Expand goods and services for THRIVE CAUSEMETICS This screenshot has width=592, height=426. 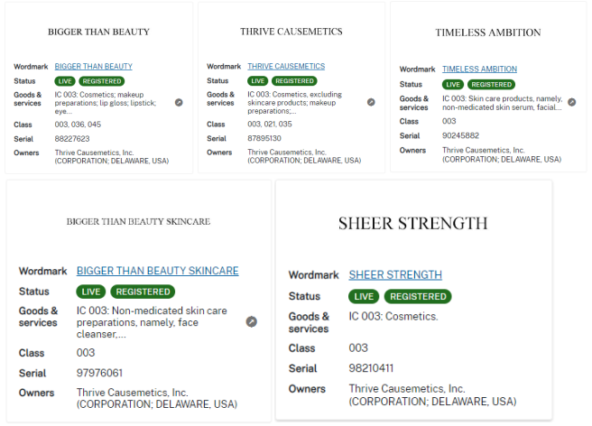(371, 102)
